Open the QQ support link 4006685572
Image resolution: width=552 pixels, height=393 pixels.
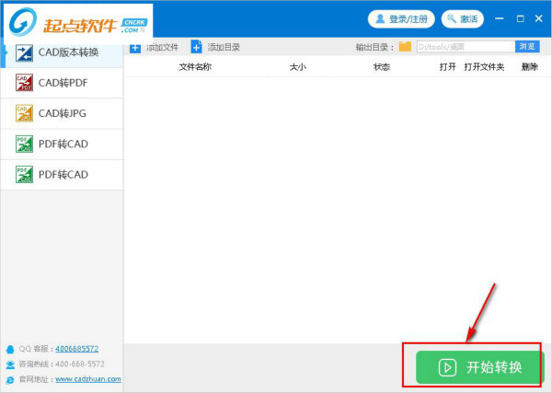[x=76, y=349]
